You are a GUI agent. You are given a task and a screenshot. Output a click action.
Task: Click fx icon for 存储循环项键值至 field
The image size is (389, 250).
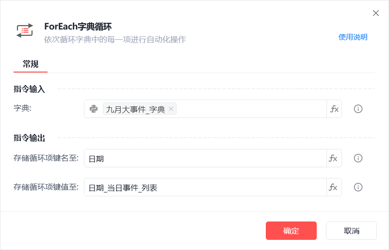[334, 187]
